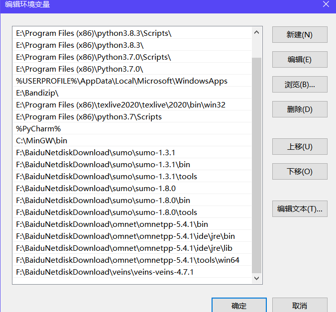The width and height of the screenshot is (336, 312).
Task: Select sumo-1.3.1\bin entry
Action: (132, 165)
